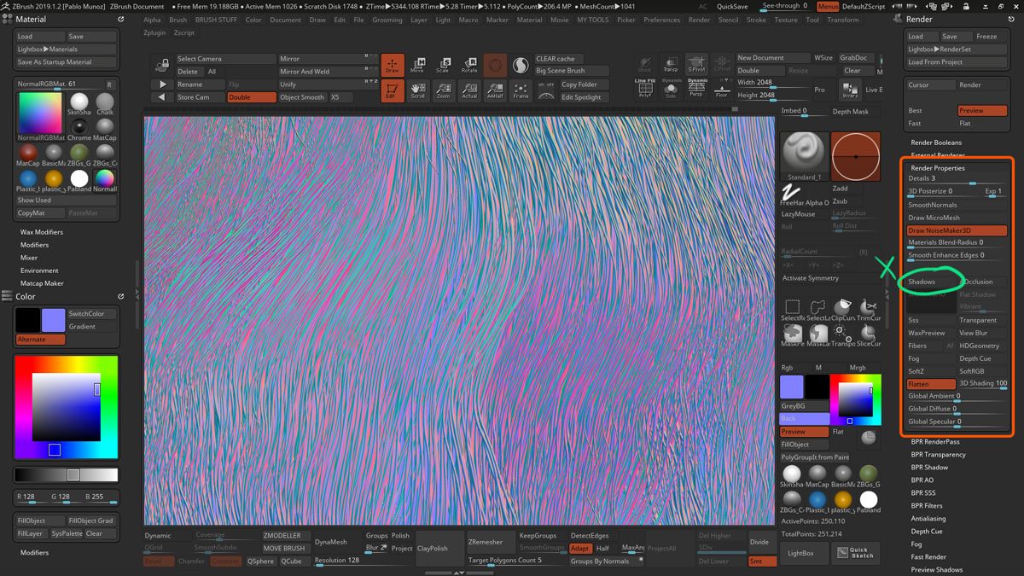Collapse the Render Properties section
Viewport: 1024px width, 576px height.
point(938,168)
